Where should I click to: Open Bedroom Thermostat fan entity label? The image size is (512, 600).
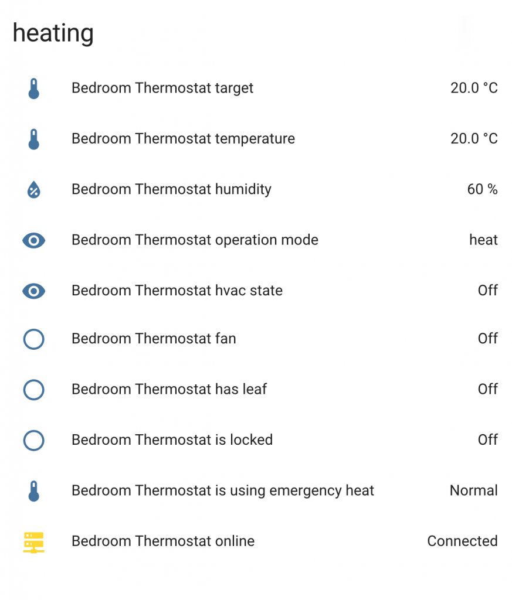154,338
